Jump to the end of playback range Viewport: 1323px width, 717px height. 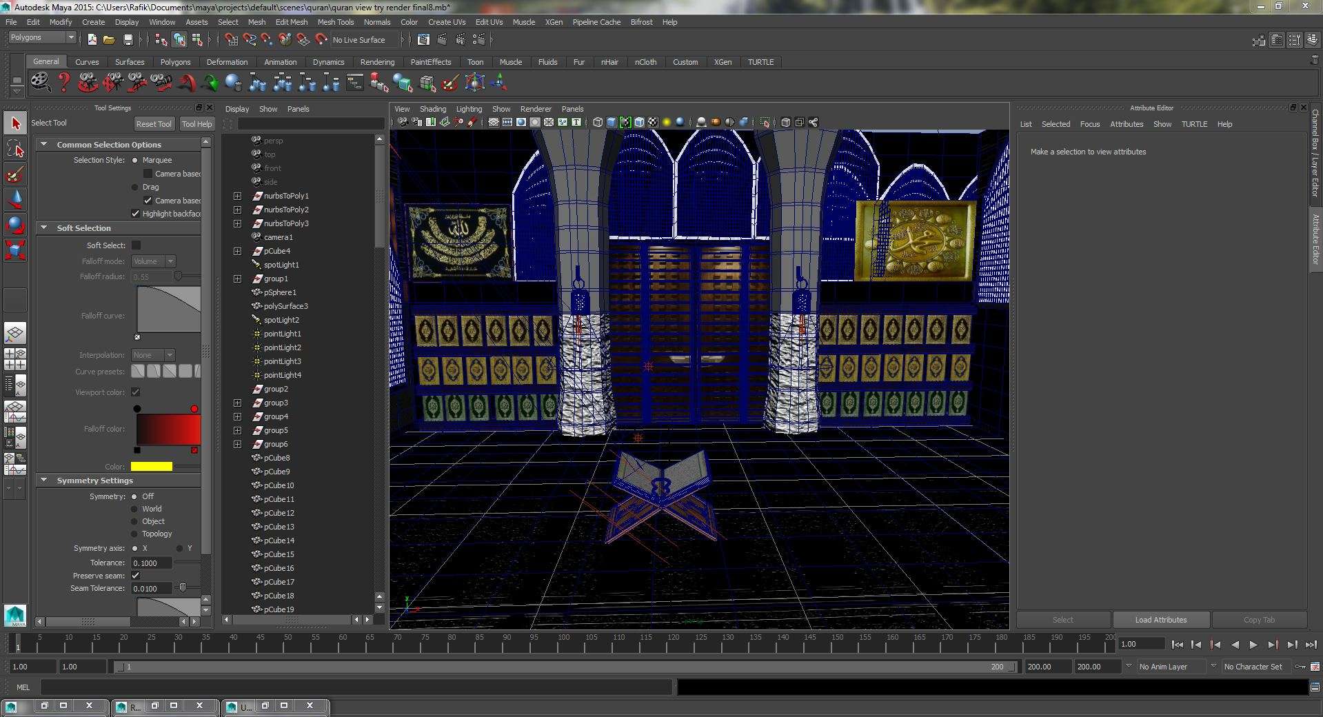pyautogui.click(x=1311, y=645)
